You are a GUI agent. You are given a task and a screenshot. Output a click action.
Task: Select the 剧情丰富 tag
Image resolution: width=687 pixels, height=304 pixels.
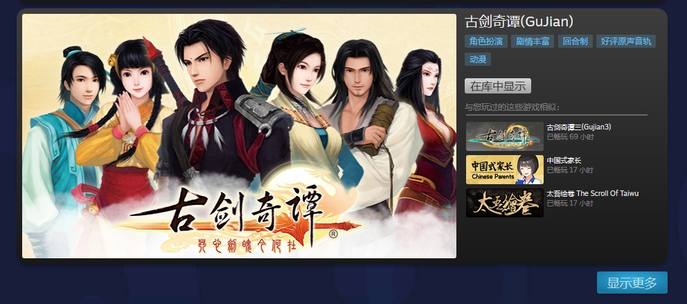point(533,42)
